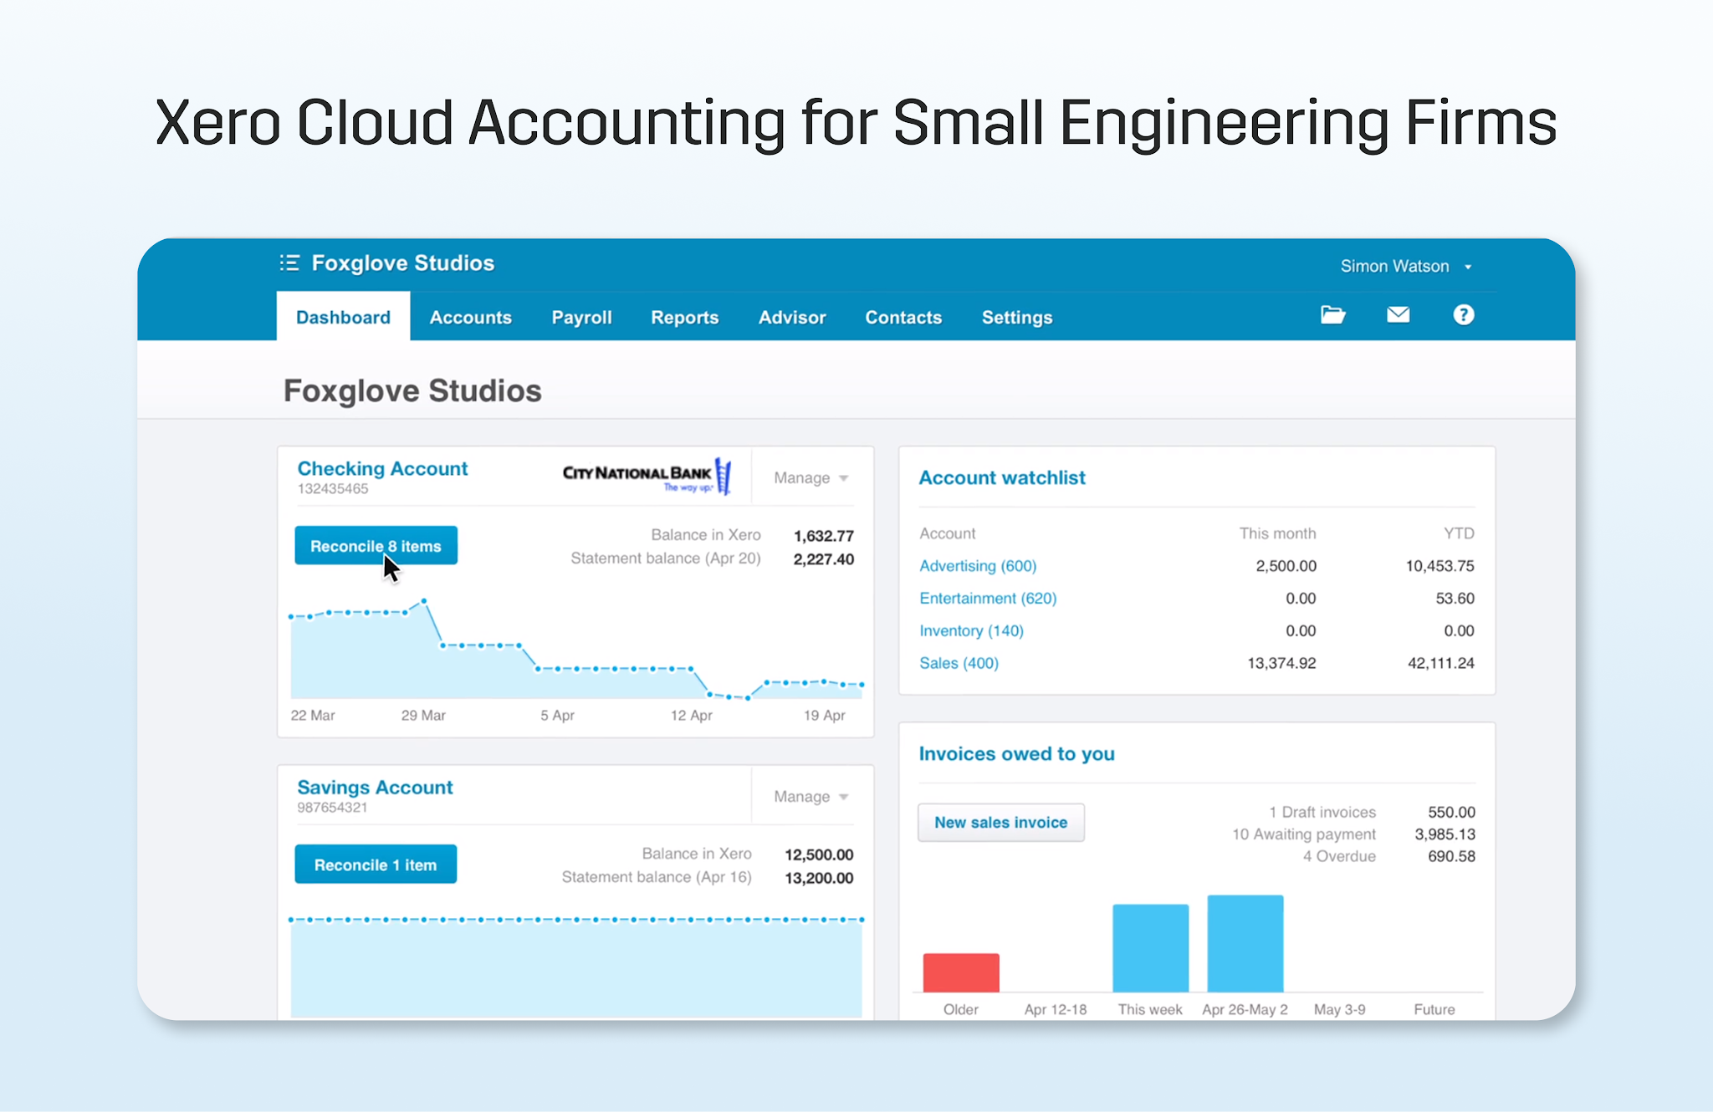Click Advertising This month value 2,500.00
This screenshot has width=1713, height=1112.
tap(1286, 566)
